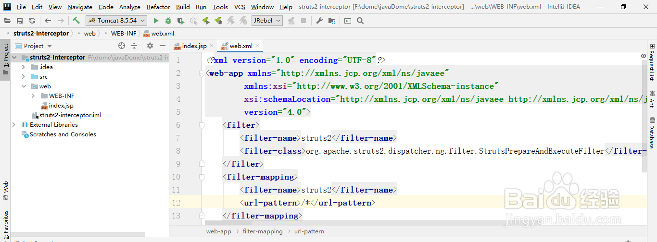Open the Analyze menu

coord(130,7)
